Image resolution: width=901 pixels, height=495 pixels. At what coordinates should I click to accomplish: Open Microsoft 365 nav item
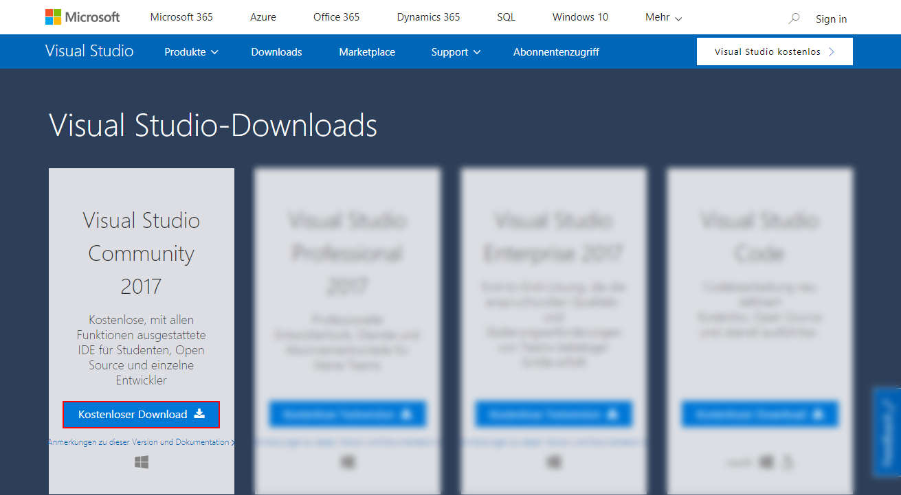(x=181, y=17)
